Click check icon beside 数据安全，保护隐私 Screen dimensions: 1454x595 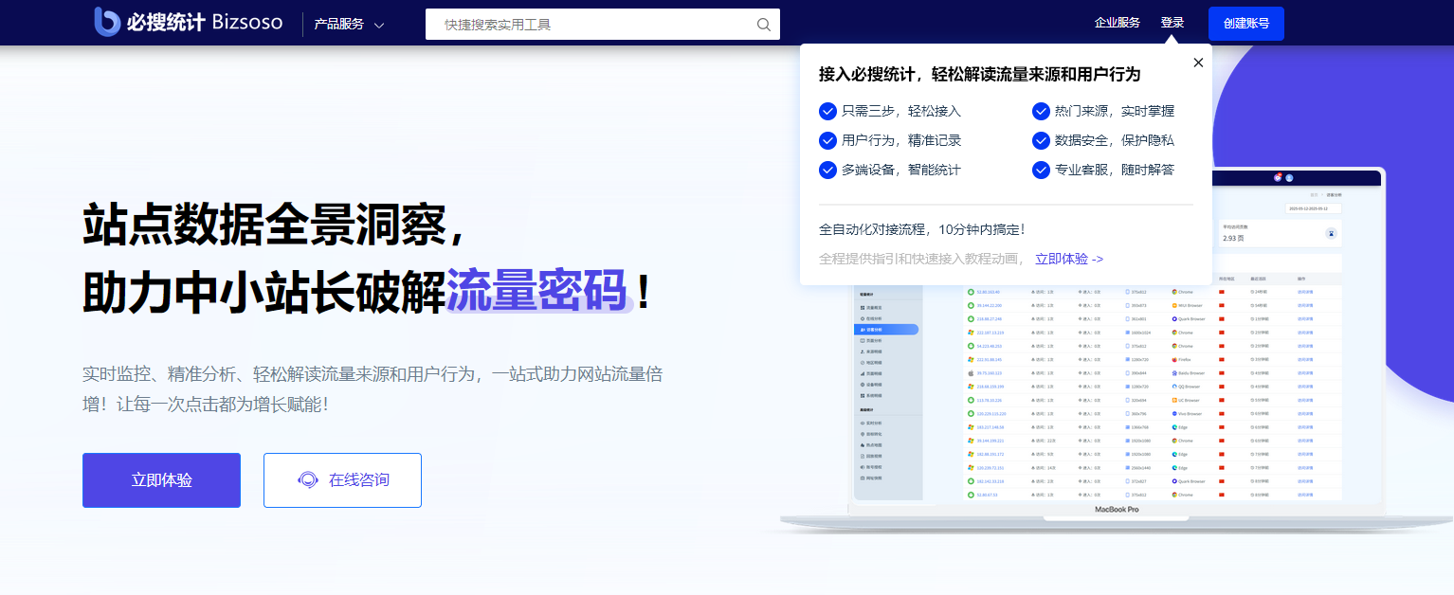point(1041,140)
